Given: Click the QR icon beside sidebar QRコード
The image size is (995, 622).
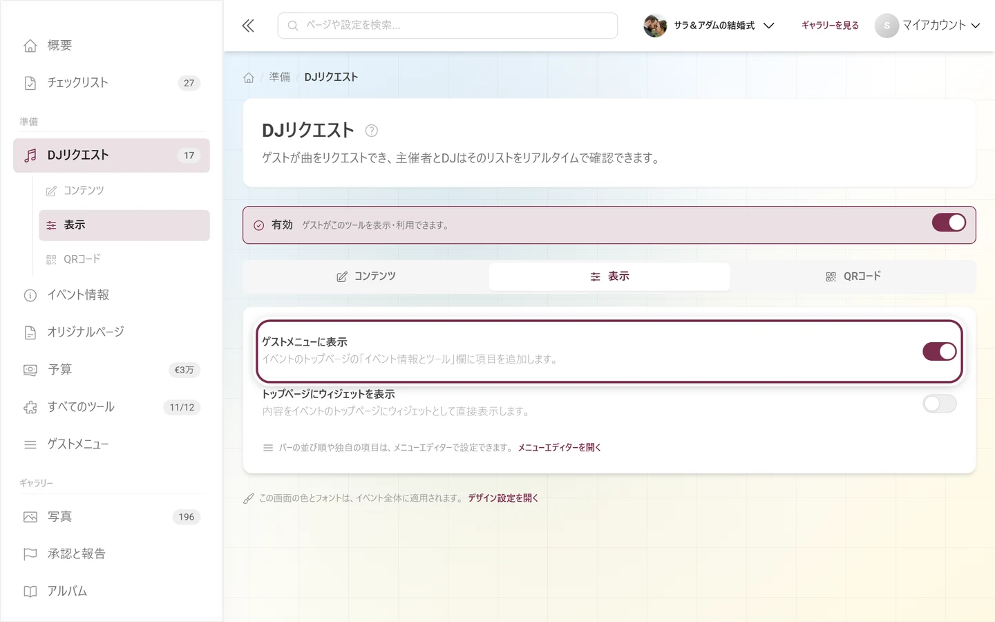Looking at the screenshot, I should point(51,259).
